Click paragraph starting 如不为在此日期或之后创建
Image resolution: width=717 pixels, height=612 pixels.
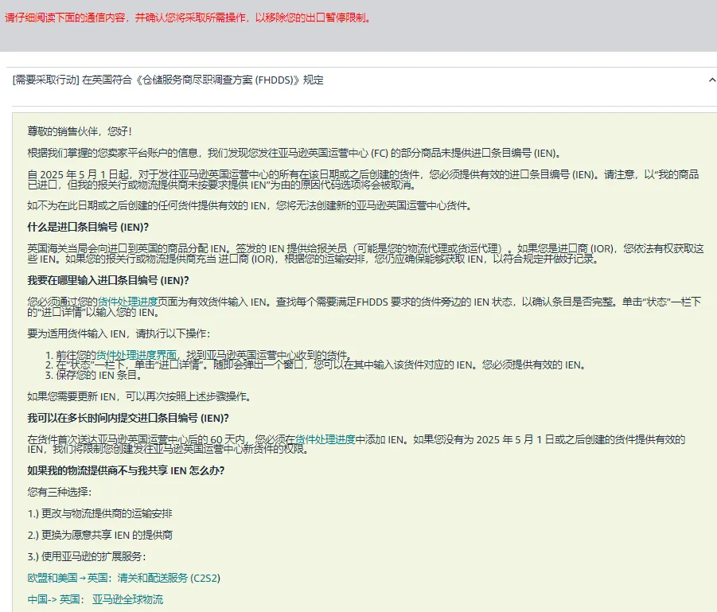[250, 206]
